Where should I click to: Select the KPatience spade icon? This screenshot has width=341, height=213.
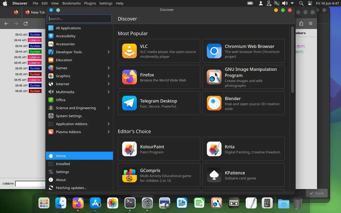(214, 175)
